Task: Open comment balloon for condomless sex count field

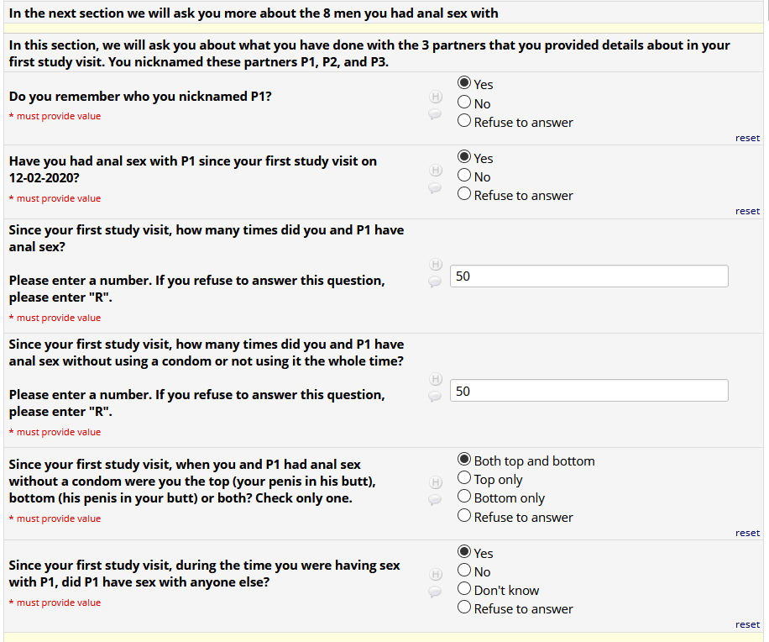Action: [x=436, y=397]
